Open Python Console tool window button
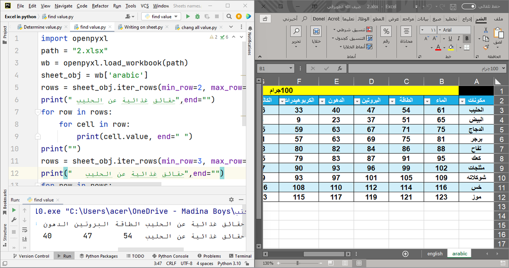 pos(170,256)
